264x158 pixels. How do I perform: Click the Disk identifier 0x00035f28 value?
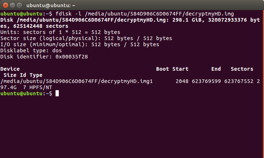pyautogui.click(x=72, y=57)
